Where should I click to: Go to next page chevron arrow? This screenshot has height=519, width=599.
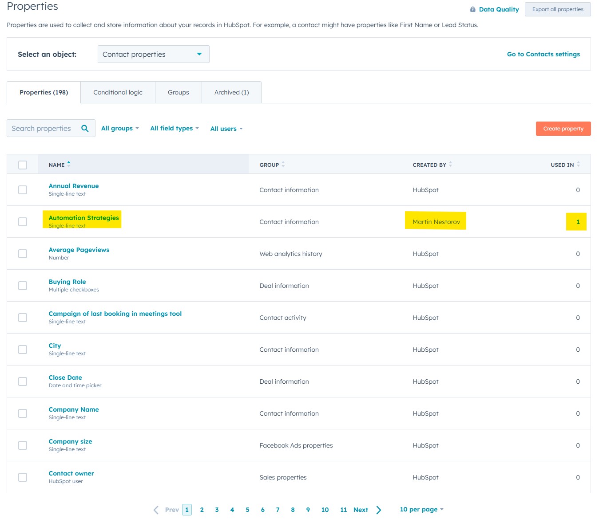[x=379, y=510]
